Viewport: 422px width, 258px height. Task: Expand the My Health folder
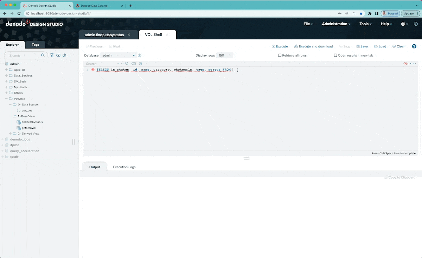point(6,87)
